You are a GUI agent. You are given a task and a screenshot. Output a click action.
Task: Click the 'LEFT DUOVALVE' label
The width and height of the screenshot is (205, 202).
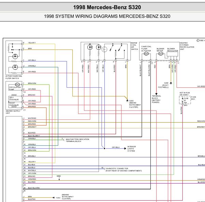[14, 99]
